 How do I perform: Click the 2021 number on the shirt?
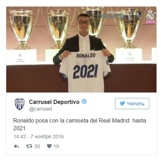coord(85,71)
